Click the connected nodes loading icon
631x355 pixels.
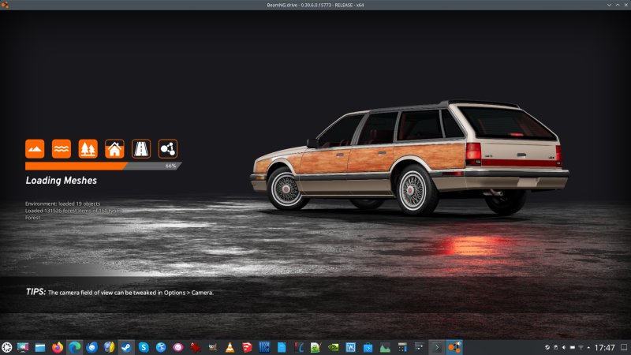pyautogui.click(x=168, y=148)
